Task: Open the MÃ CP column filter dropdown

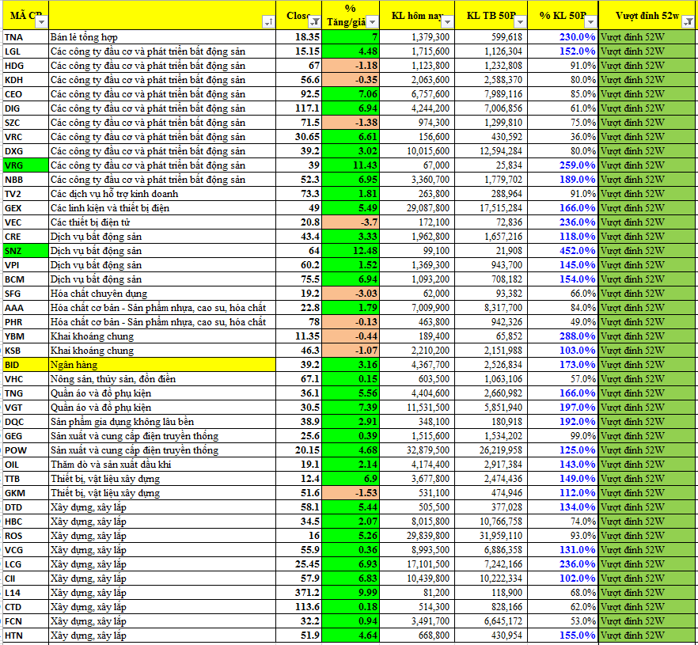Action: pyautogui.click(x=40, y=21)
